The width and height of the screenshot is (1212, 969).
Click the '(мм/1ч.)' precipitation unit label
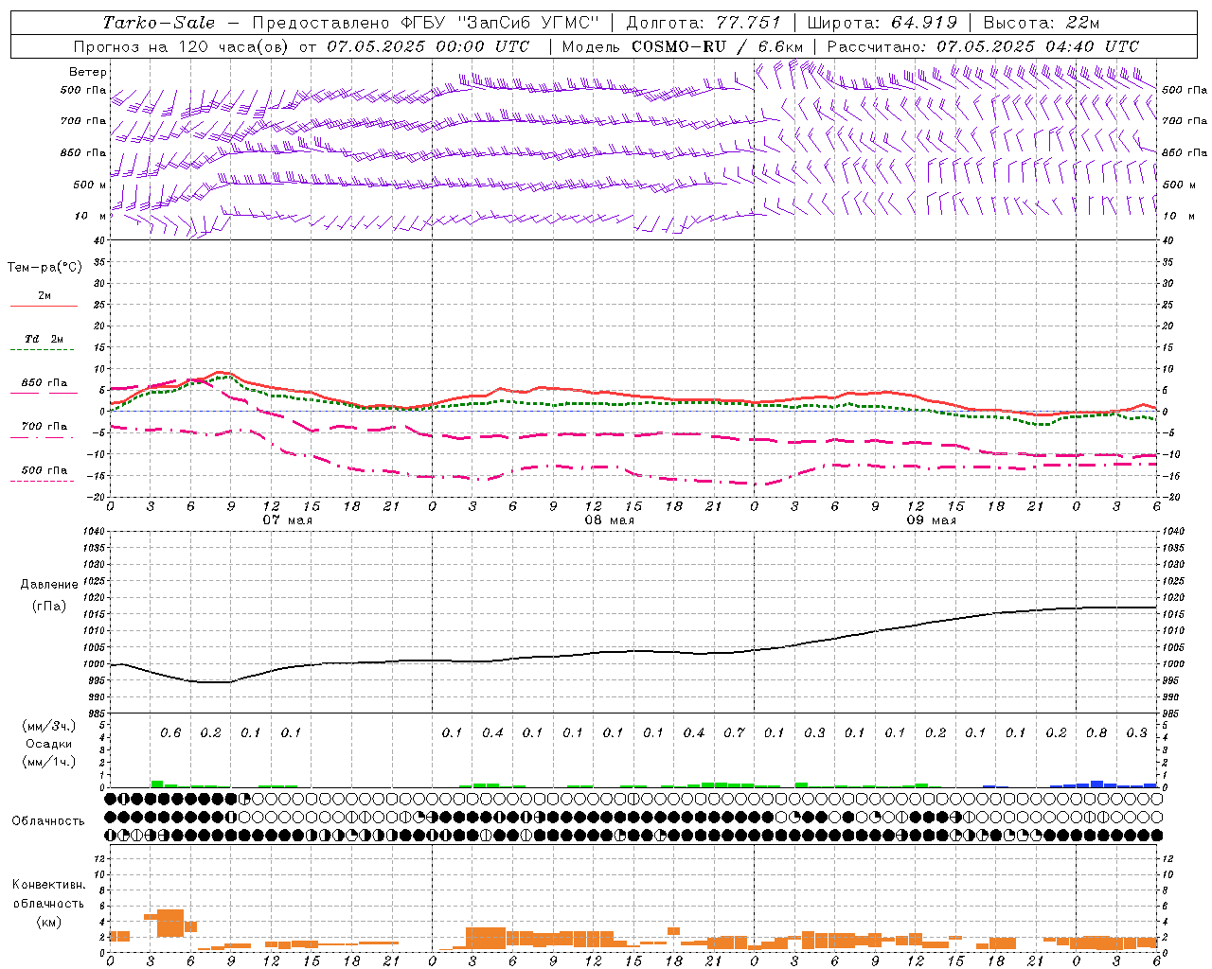point(49,762)
